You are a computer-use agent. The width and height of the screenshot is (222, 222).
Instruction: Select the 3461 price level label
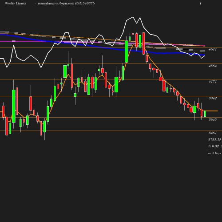tap(213, 133)
